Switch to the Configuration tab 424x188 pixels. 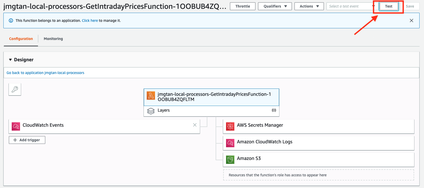pos(21,39)
